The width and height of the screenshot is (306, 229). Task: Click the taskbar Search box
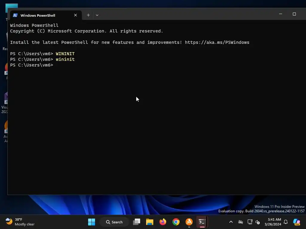click(x=114, y=222)
